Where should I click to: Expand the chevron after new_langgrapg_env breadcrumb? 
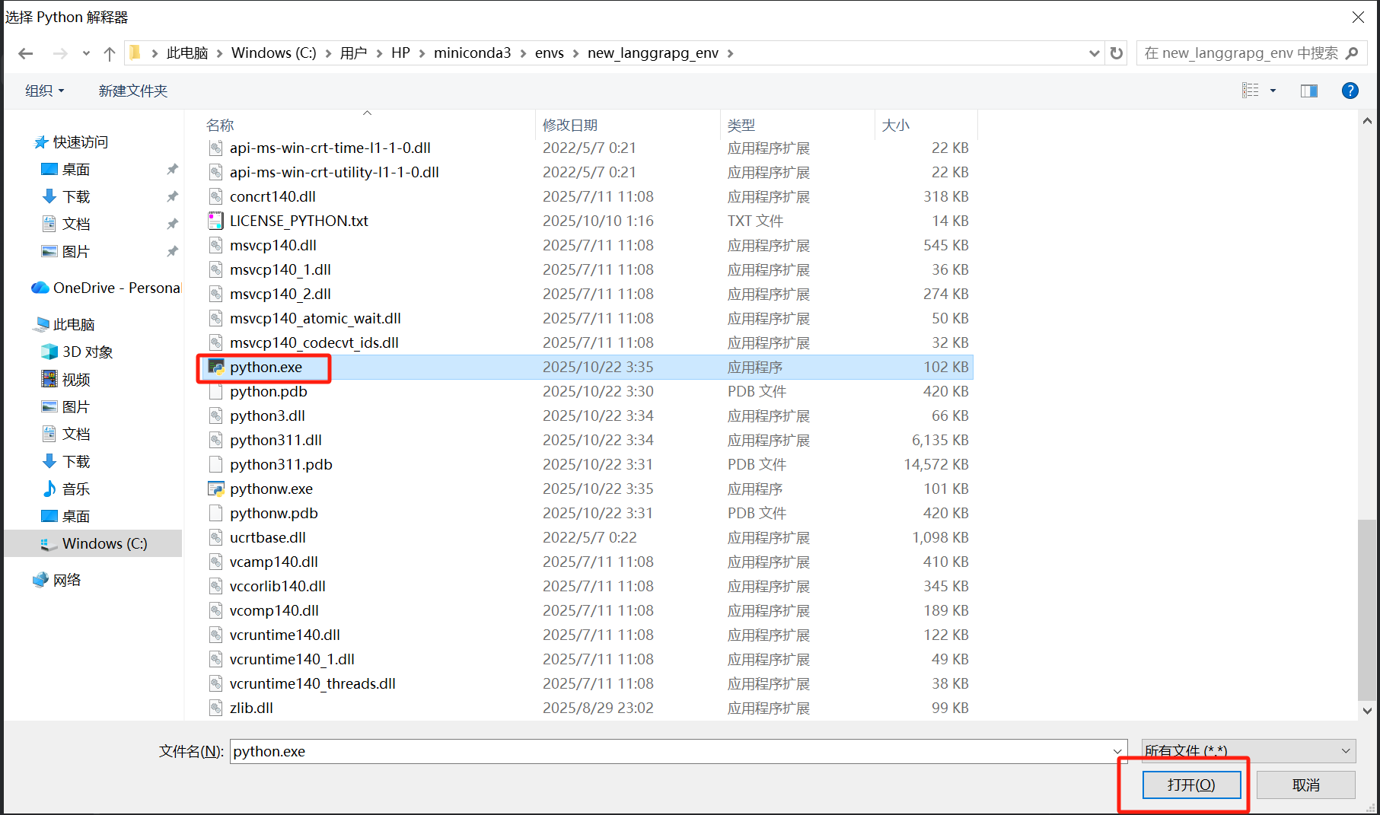[x=731, y=53]
